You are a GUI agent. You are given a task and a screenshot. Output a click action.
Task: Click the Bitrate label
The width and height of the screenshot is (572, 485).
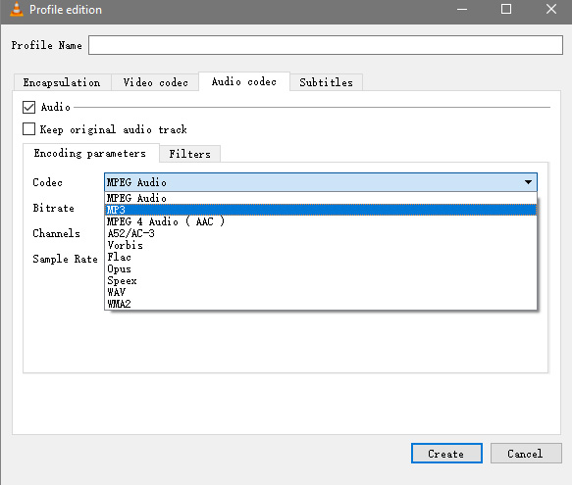coord(54,208)
